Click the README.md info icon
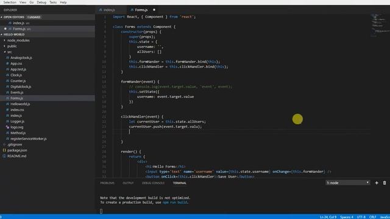Viewport: 390px width, 219px height. pyautogui.click(x=4, y=156)
